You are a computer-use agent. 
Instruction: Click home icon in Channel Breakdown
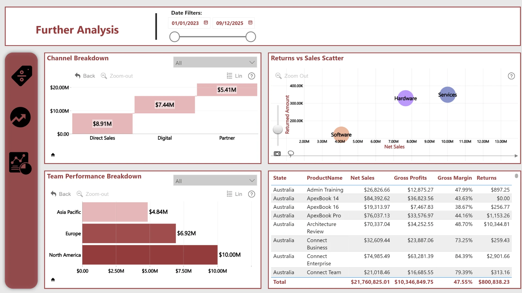pos(53,155)
